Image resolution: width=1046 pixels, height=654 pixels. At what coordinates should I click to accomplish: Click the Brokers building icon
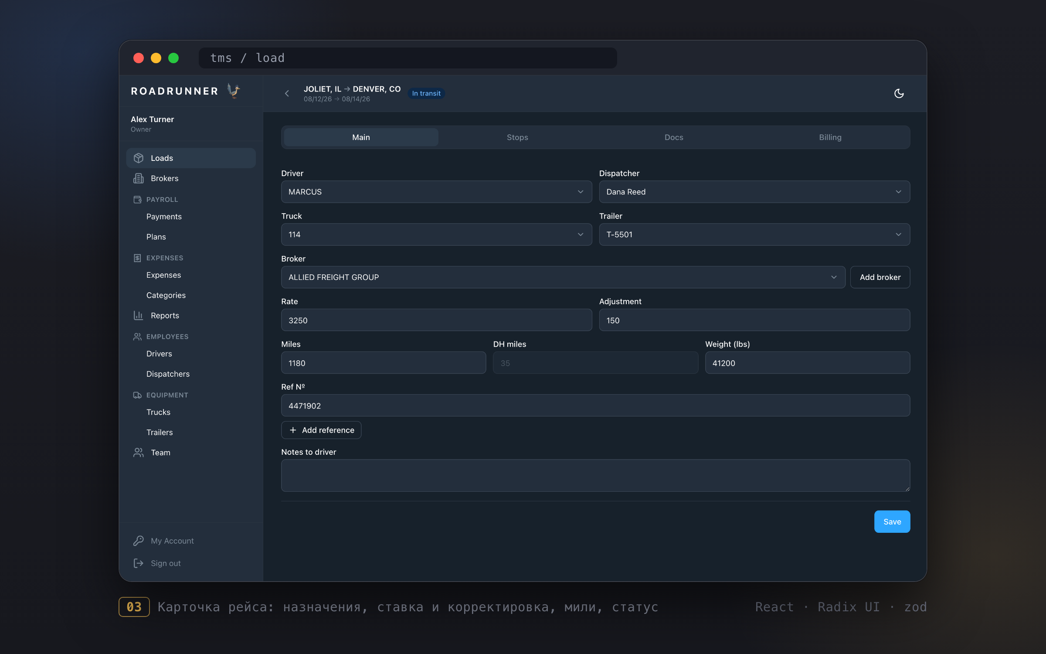click(x=139, y=178)
